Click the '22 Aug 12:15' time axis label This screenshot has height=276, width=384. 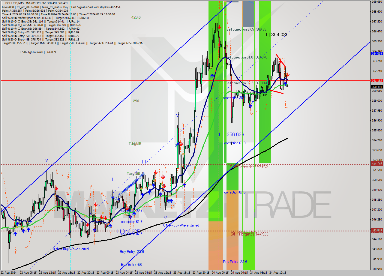[48, 273]
